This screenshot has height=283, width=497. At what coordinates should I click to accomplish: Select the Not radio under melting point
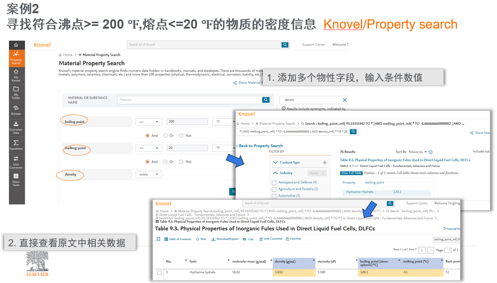coord(181,161)
